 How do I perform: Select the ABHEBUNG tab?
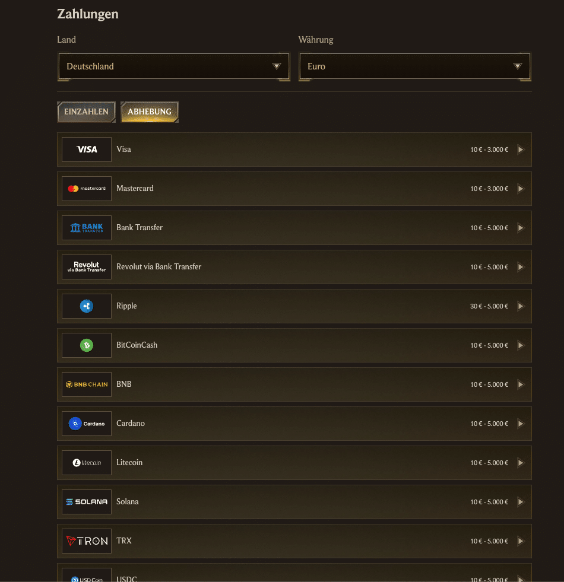tap(149, 112)
